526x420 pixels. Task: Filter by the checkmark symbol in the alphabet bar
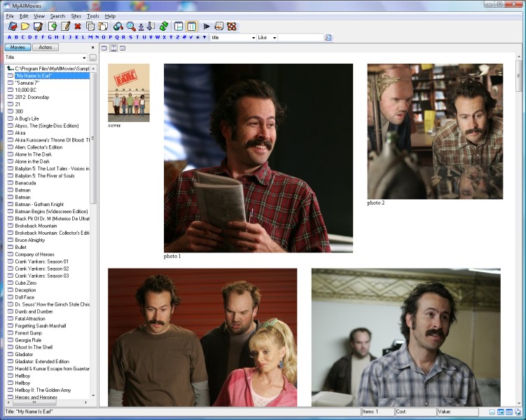point(191,37)
